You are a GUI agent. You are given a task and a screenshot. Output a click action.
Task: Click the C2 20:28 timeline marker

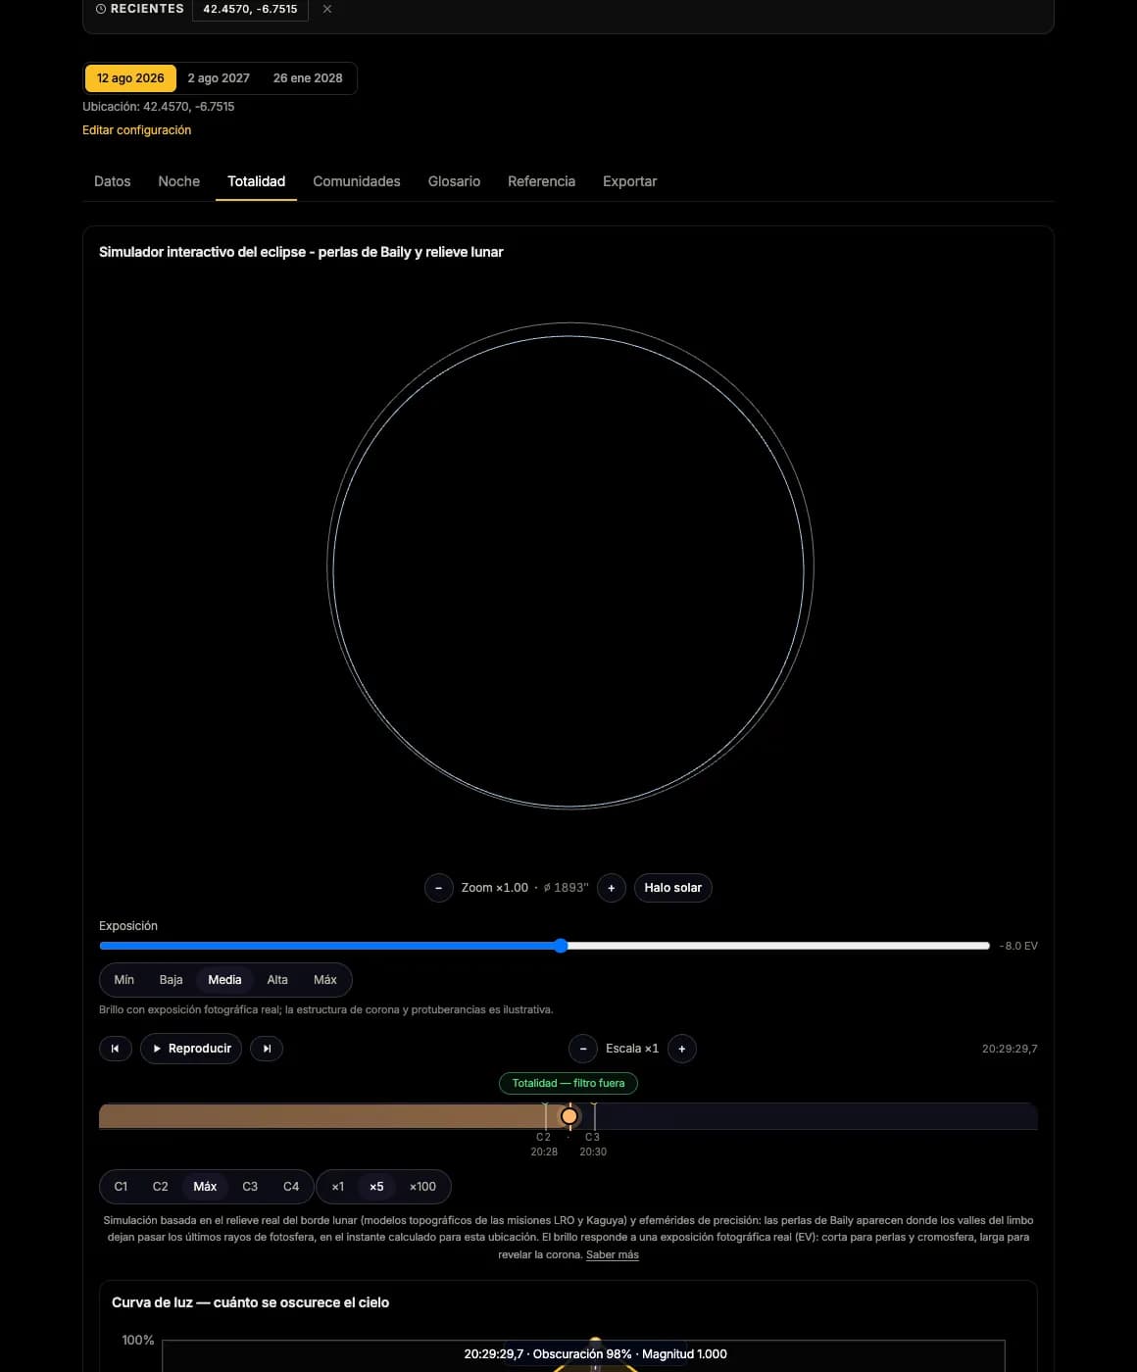tap(544, 1144)
